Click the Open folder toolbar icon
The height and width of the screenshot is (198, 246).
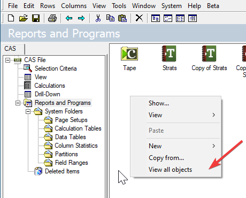(24, 18)
